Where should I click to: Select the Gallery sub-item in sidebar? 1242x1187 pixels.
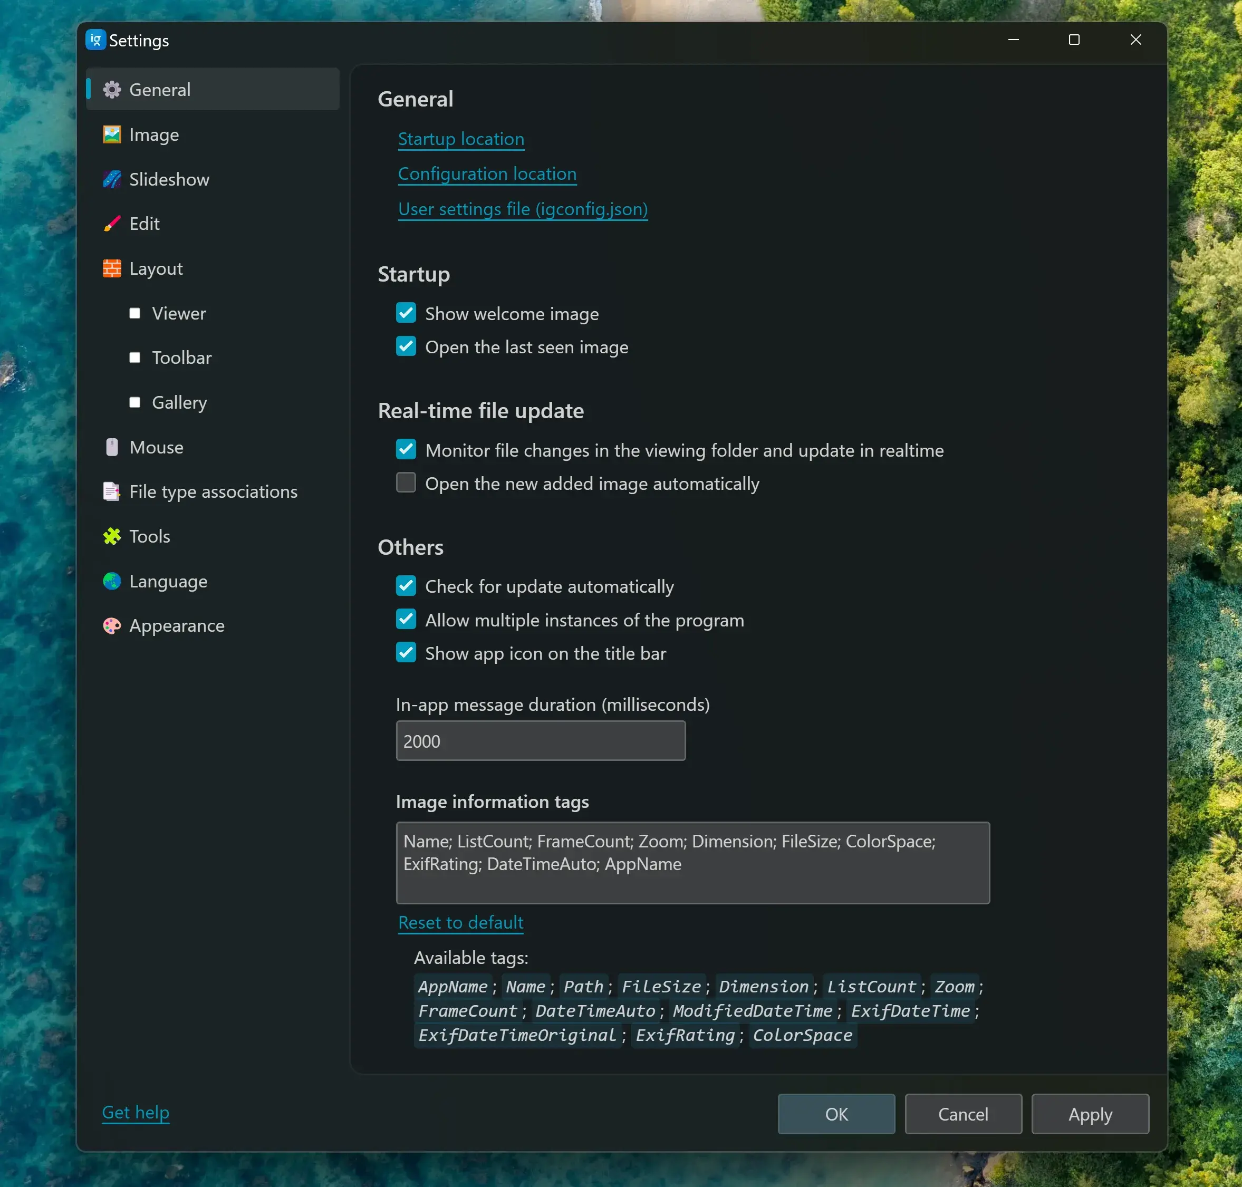click(x=179, y=402)
